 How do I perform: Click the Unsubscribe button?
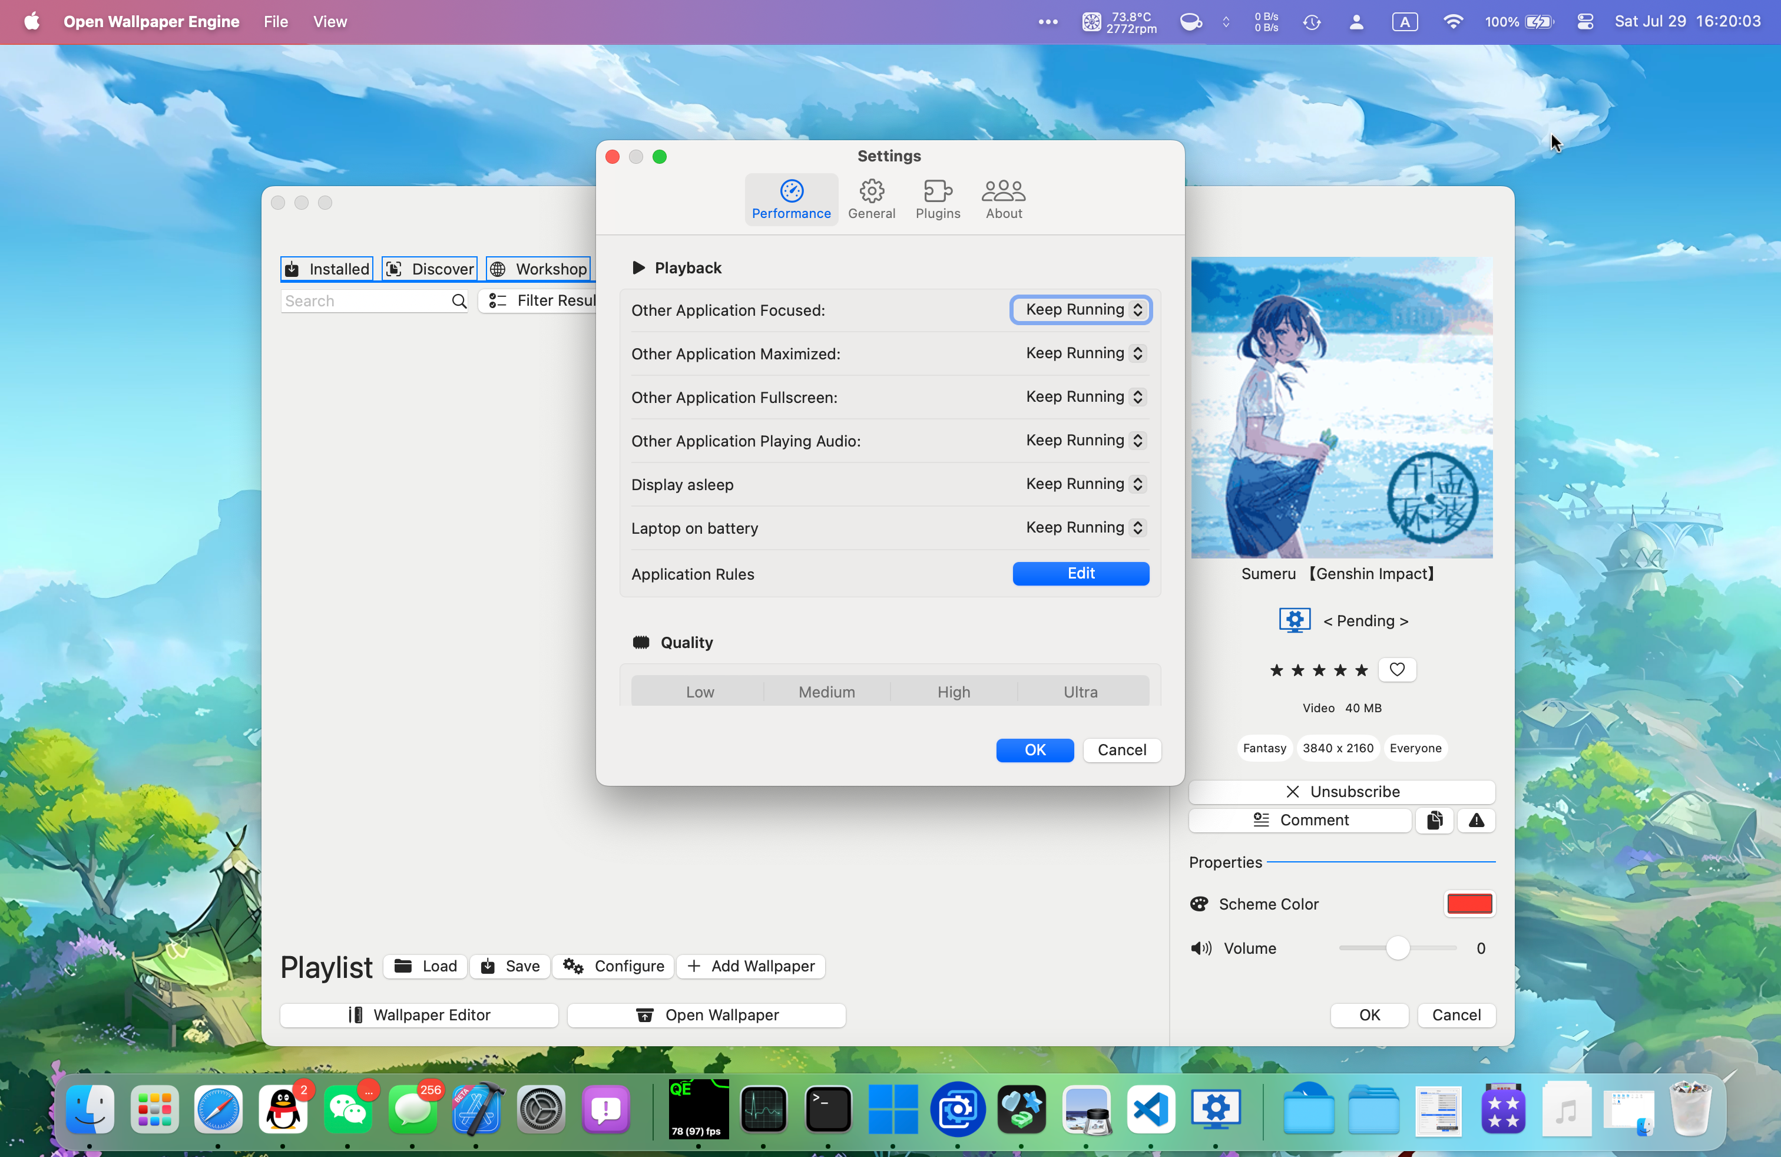coord(1341,791)
